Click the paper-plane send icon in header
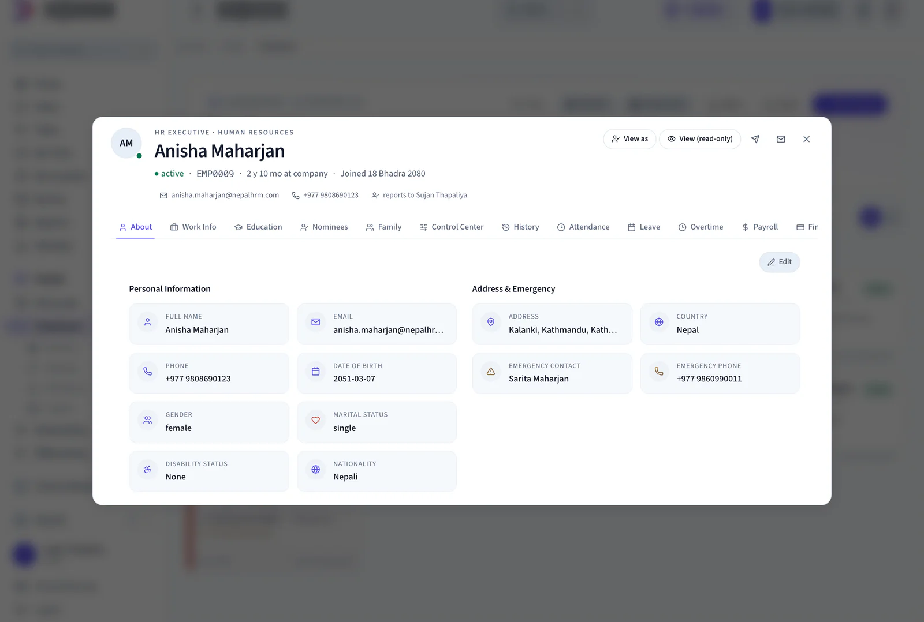The image size is (924, 622). pos(755,139)
